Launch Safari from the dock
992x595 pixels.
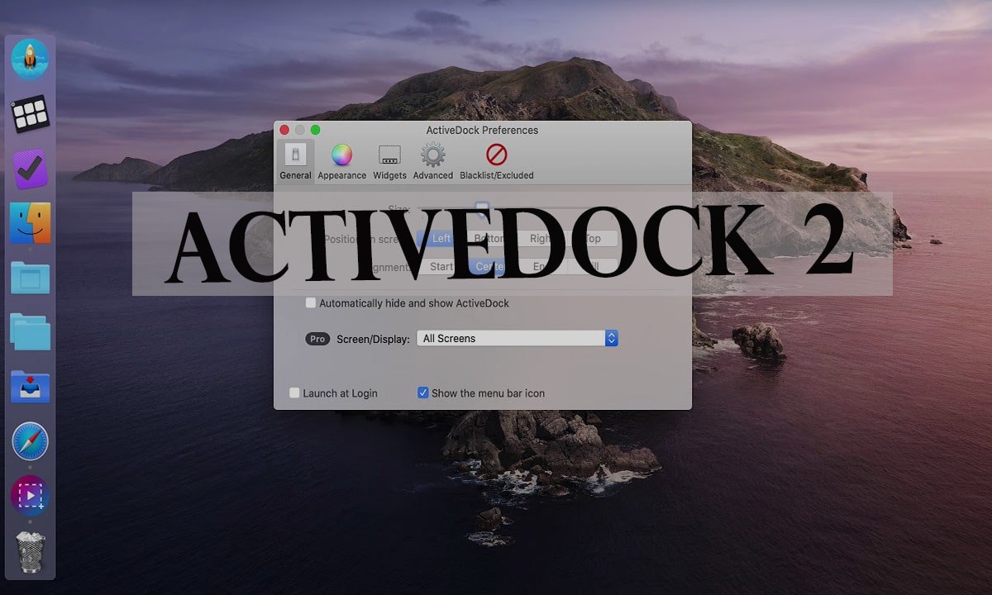[x=30, y=441]
